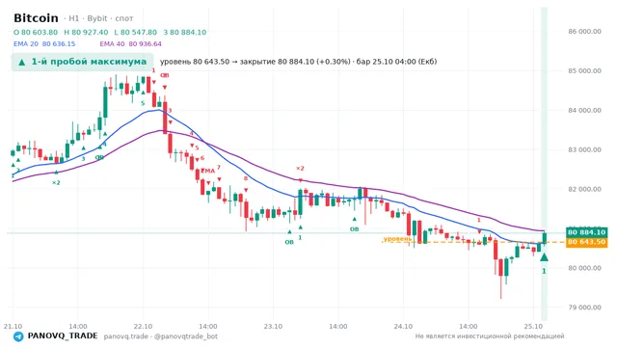The image size is (617, 347).
Task: Click the 14:00 label after 21.10
Action: 78,326
